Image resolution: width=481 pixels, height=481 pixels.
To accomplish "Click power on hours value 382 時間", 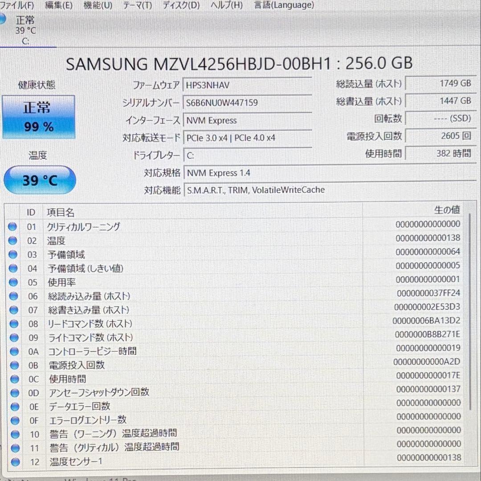I will tap(440, 153).
